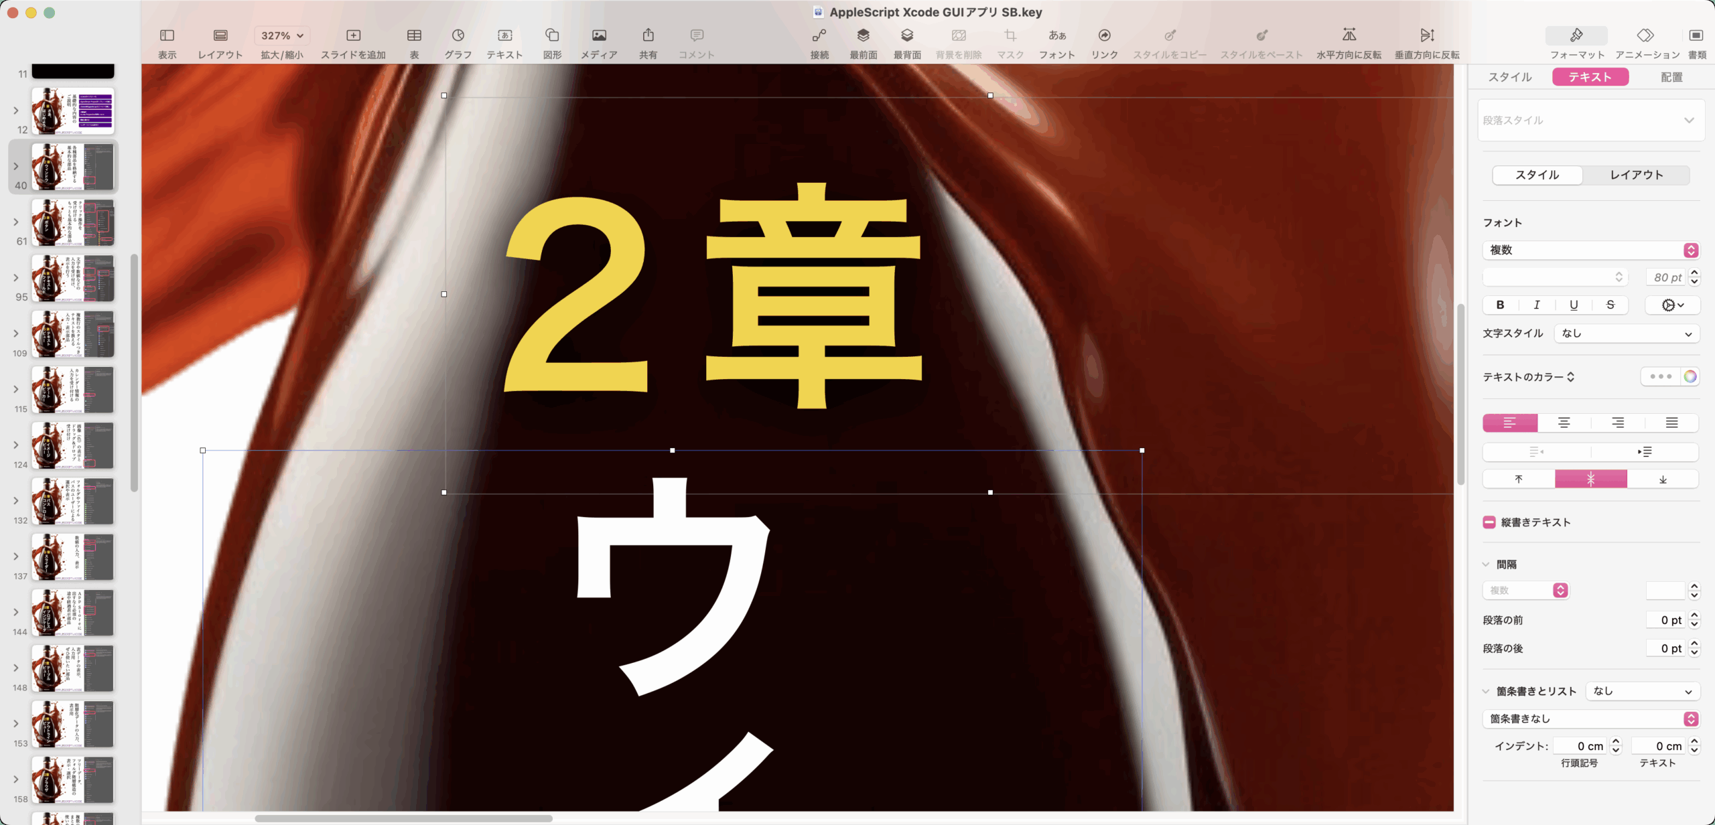This screenshot has height=825, width=1715.
Task: Open the アニメーション inspector
Action: [1645, 35]
